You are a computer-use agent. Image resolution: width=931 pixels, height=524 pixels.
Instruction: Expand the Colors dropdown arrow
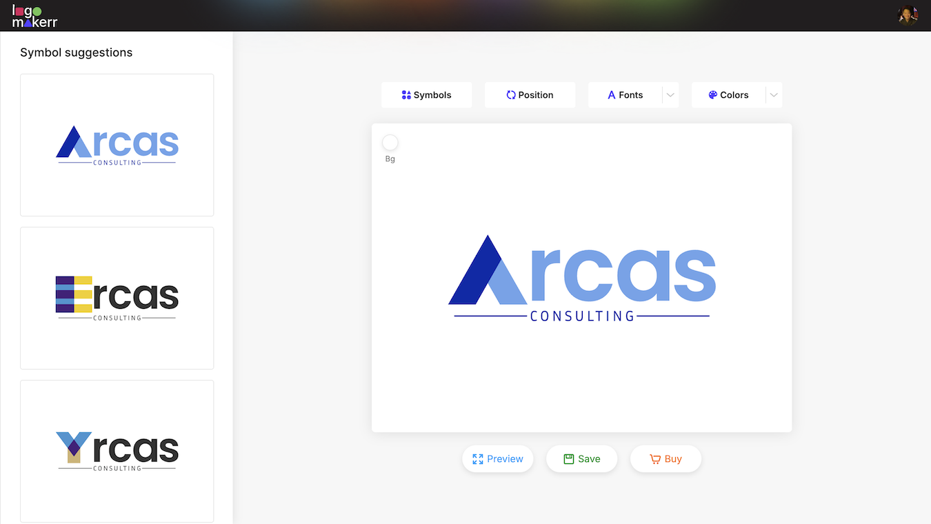tap(774, 95)
